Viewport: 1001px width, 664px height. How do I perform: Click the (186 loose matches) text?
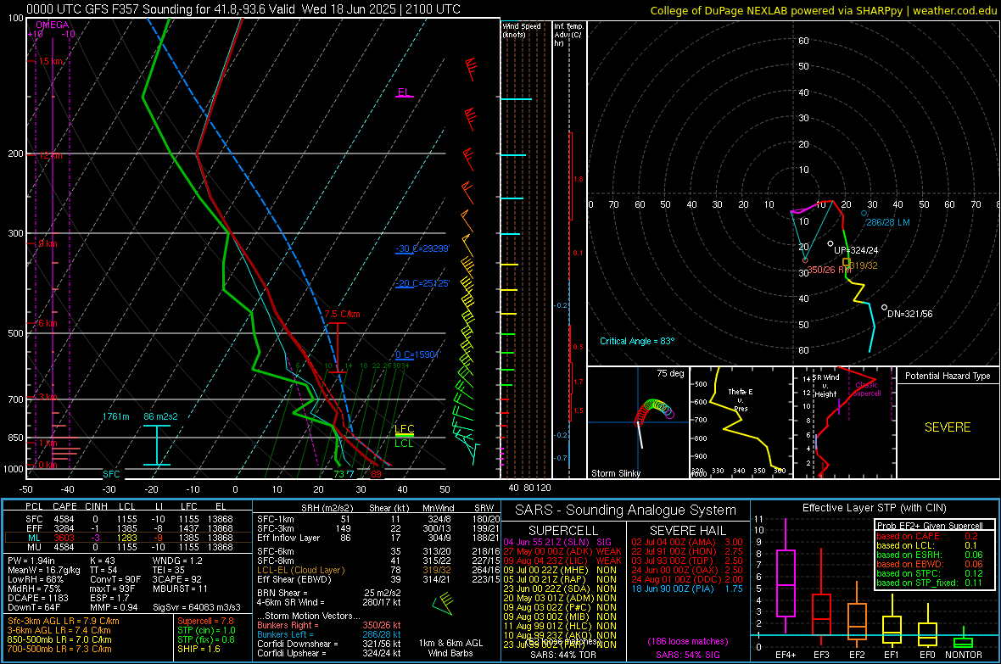point(687,642)
